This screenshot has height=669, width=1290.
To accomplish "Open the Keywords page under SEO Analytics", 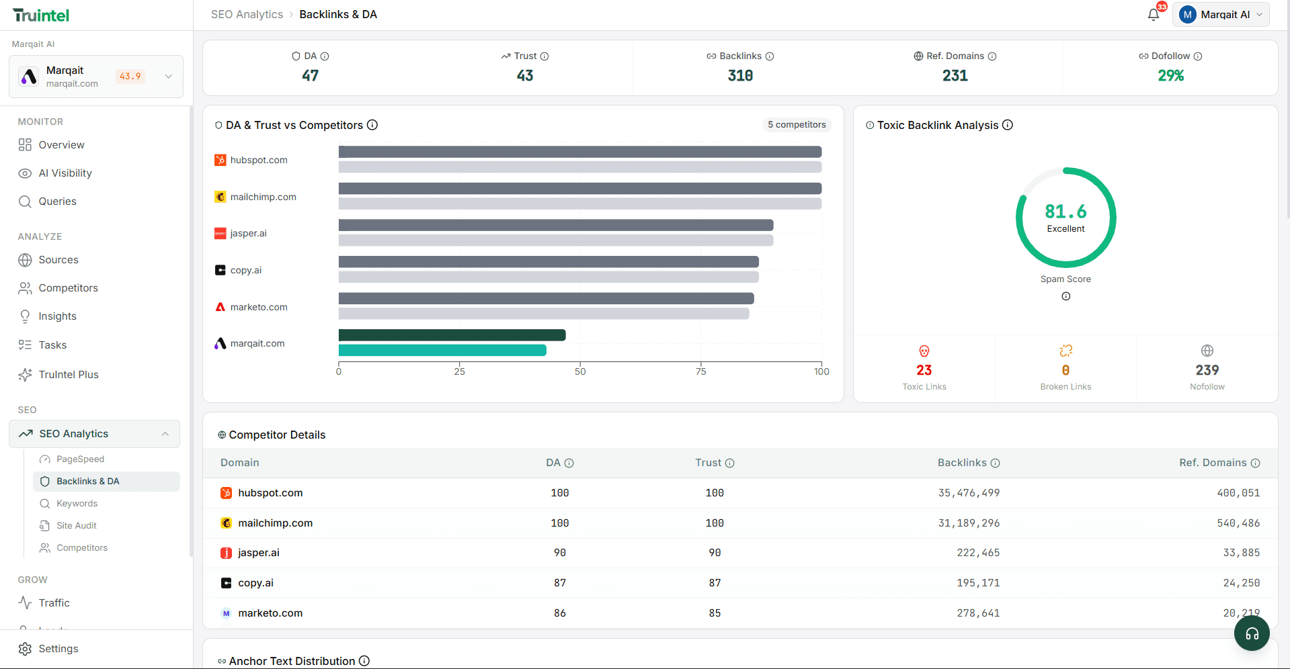I will point(77,503).
